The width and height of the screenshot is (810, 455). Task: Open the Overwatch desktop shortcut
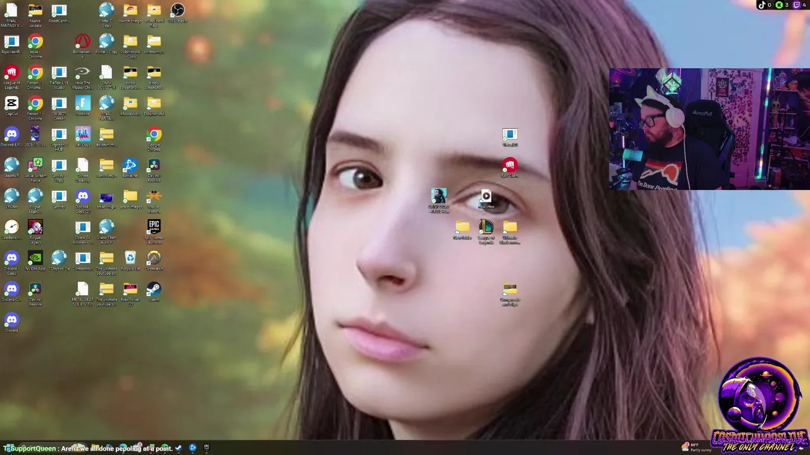click(154, 257)
